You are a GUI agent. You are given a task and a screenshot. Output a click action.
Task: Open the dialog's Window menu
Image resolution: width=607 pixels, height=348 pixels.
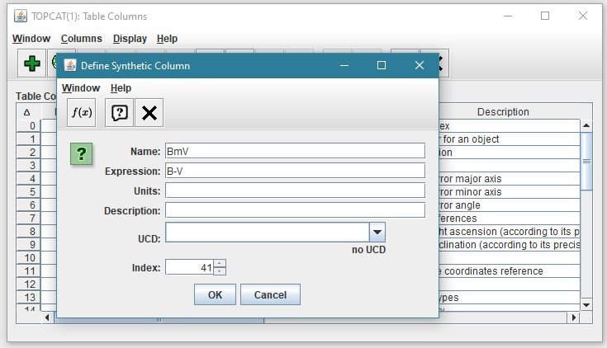point(80,88)
